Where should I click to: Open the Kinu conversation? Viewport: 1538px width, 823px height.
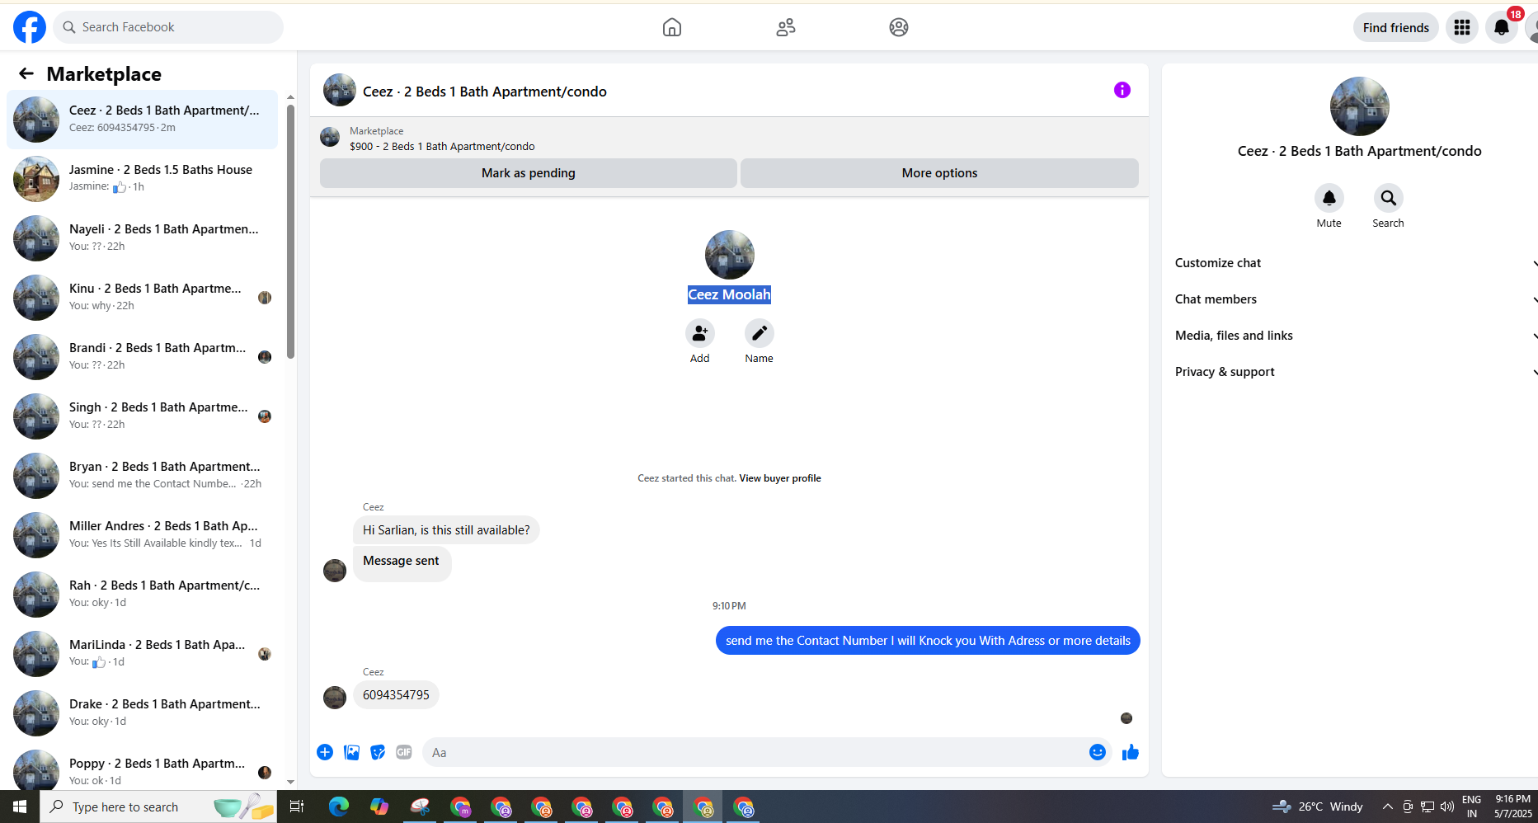point(142,298)
